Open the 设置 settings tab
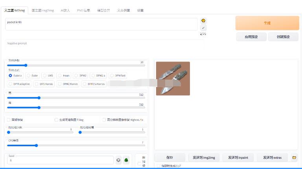The height and width of the screenshot is (169, 302). point(140,10)
